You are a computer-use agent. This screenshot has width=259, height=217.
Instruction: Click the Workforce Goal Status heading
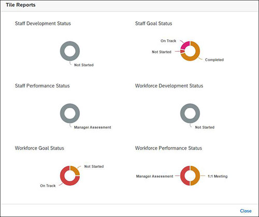coord(39,148)
